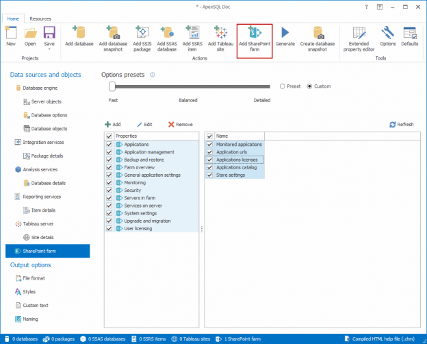Select the Applications catalog row
Viewport: 427px width, 344px height.
(x=235, y=167)
